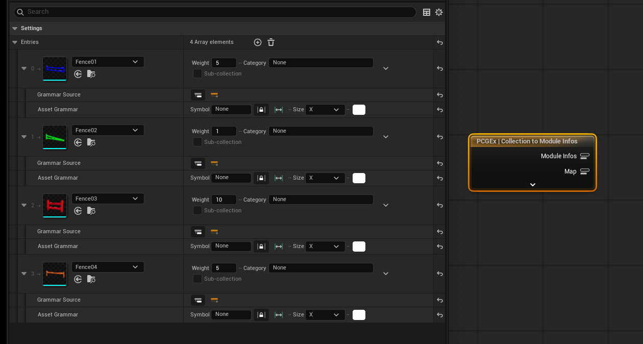Click the property matrix table icon
This screenshot has height=344, width=643.
pos(427,12)
